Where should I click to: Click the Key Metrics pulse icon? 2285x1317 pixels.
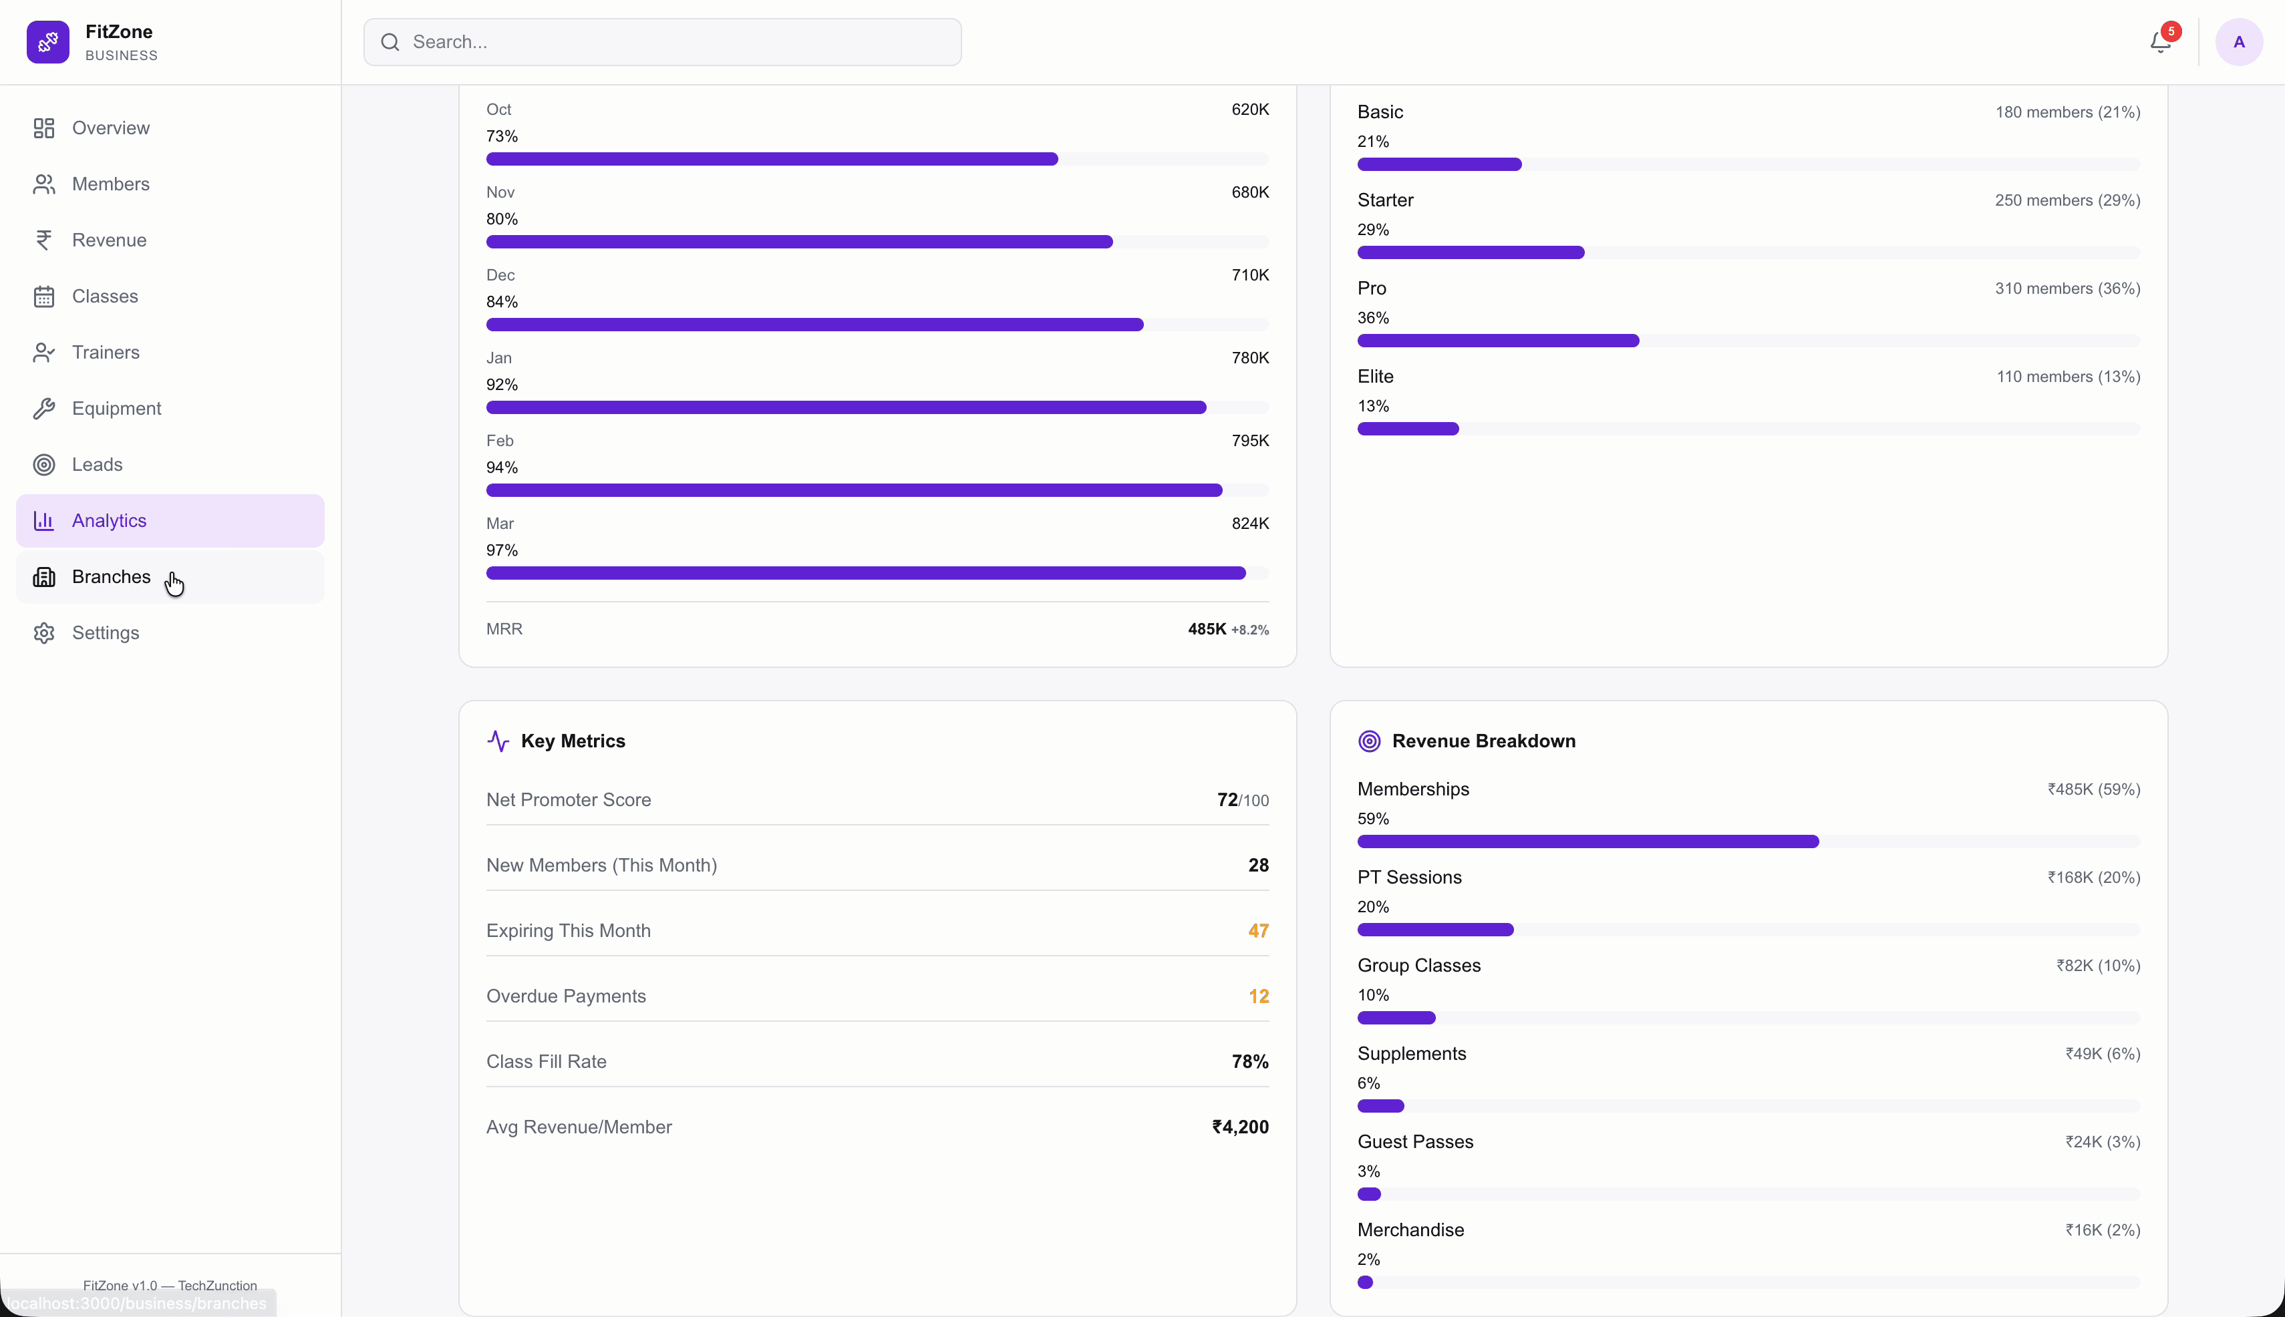[498, 740]
